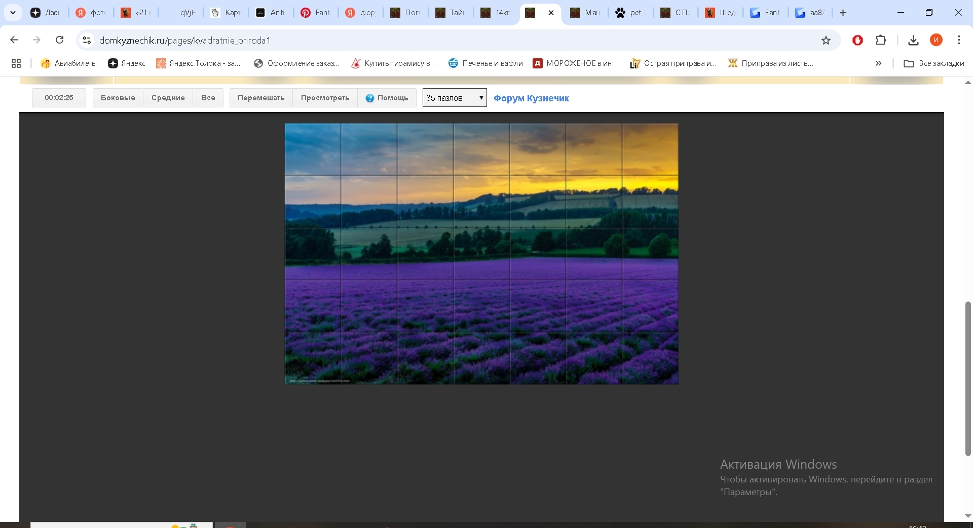973x528 pixels.
Task: Show the Боковые edge pieces
Action: click(118, 98)
